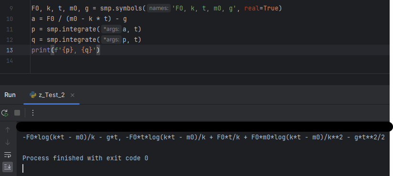
Task: Place the cursor in 'print' on line 13
Action: [41, 50]
